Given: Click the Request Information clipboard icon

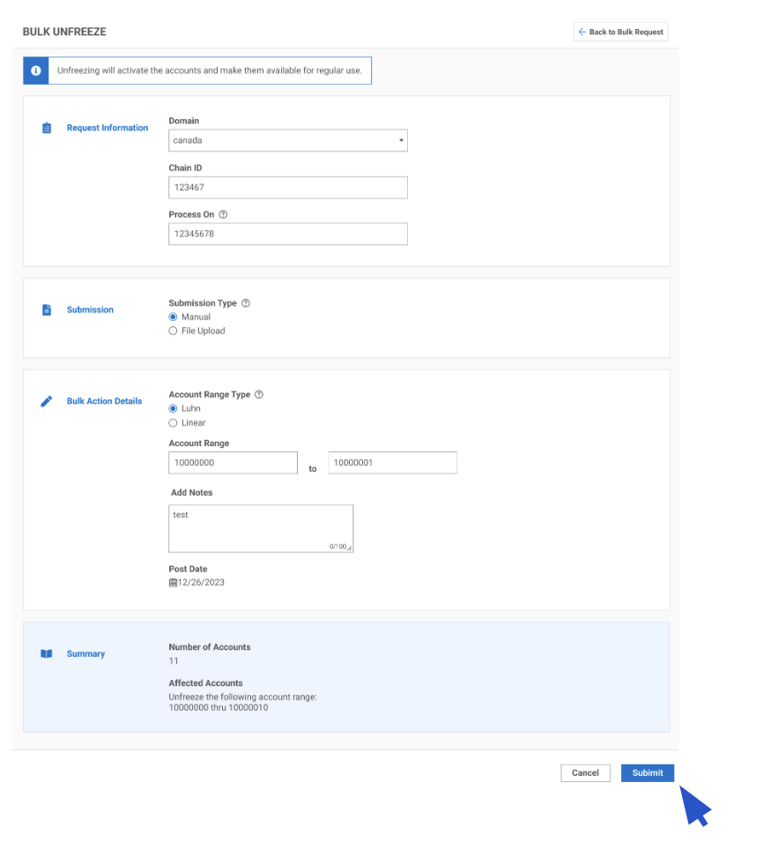Looking at the screenshot, I should tap(47, 128).
